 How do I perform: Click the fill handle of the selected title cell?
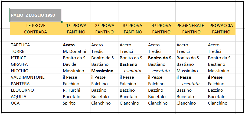coord(62,22)
